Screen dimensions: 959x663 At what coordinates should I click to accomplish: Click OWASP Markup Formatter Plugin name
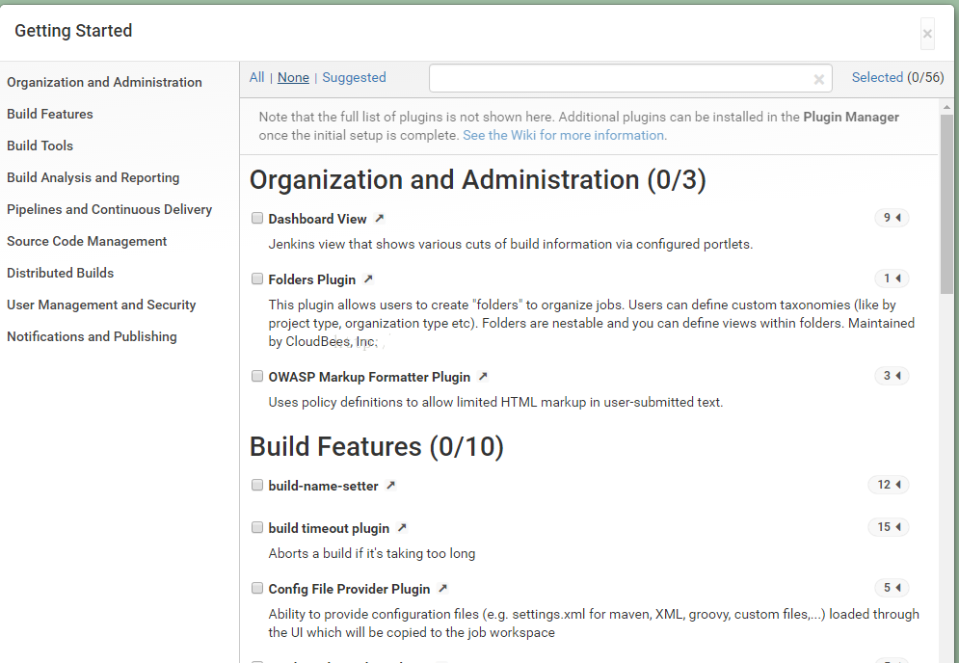point(369,377)
